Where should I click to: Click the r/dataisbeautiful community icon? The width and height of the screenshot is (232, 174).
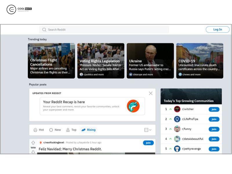(x=177, y=139)
